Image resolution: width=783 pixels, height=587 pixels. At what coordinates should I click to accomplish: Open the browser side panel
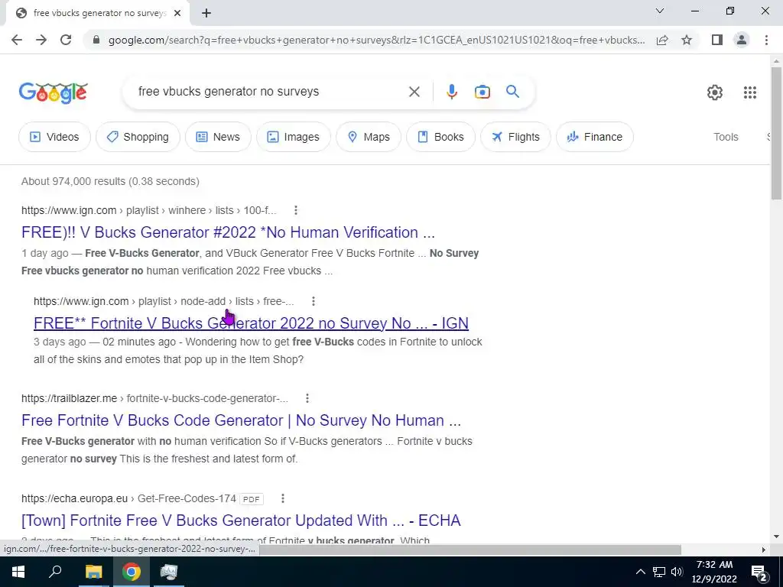point(717,40)
